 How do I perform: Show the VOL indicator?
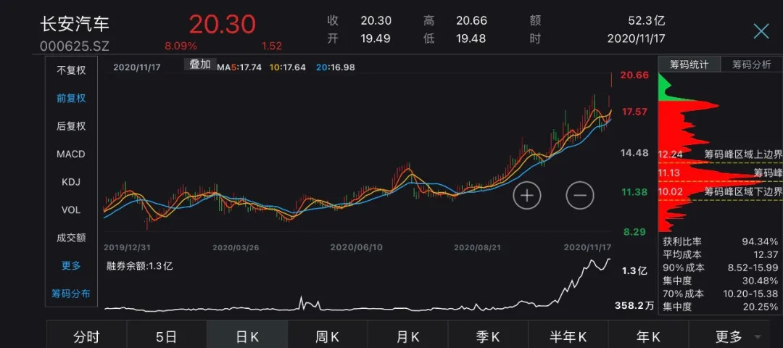[x=71, y=210]
